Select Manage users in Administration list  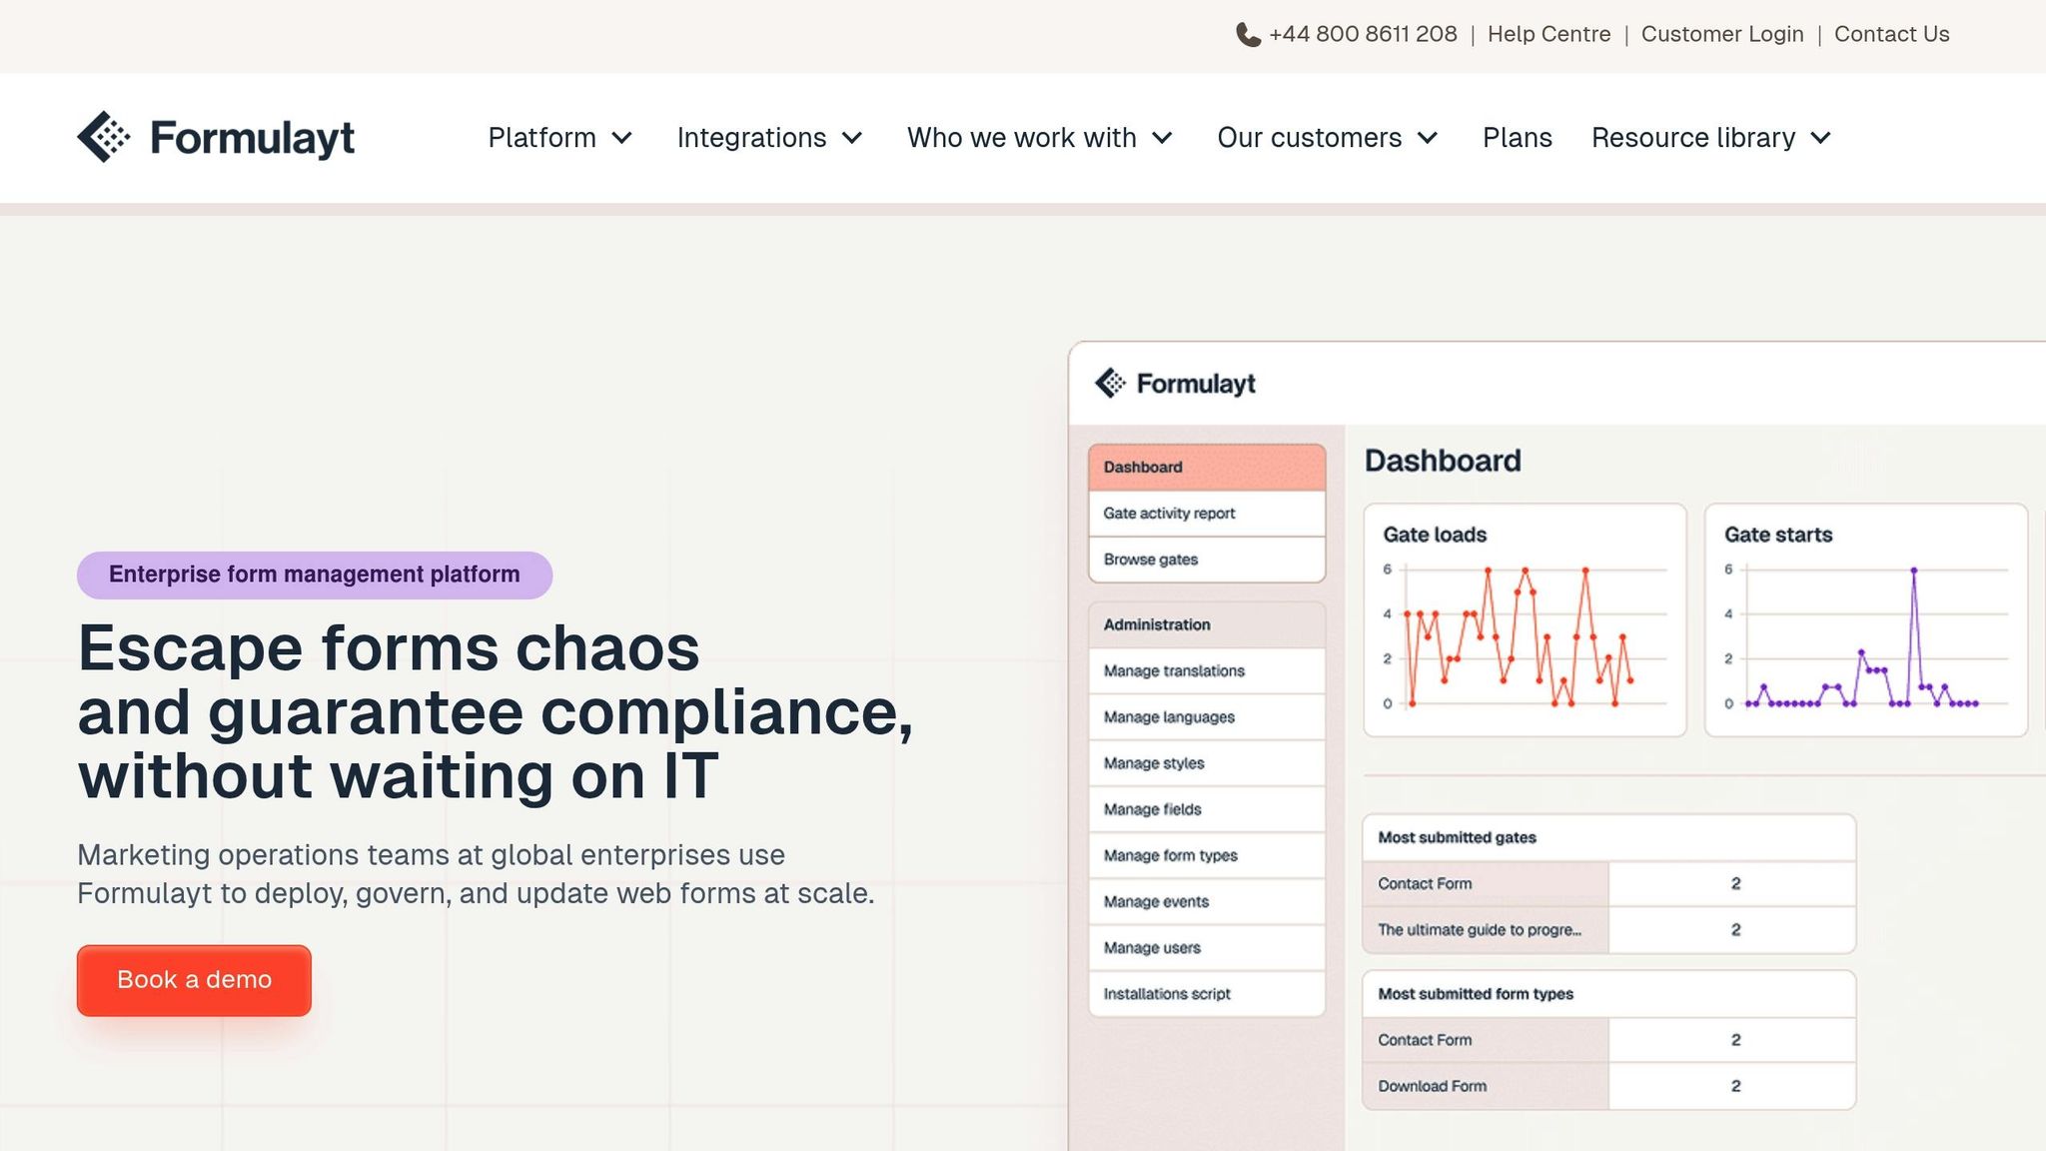tap(1206, 948)
